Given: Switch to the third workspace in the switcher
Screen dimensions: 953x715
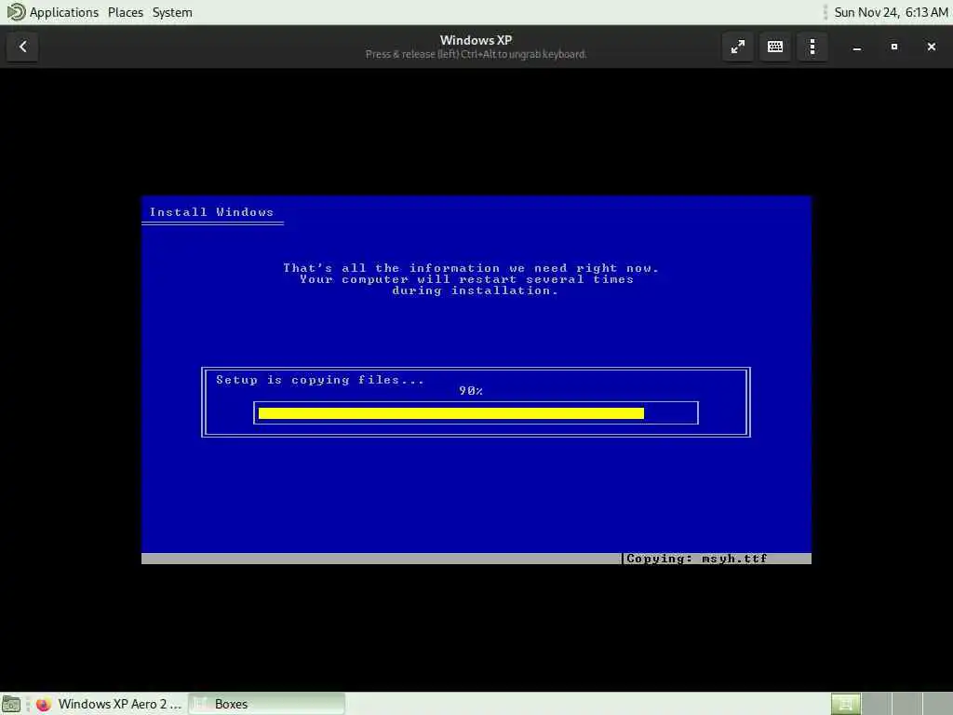Looking at the screenshot, I should [x=906, y=704].
